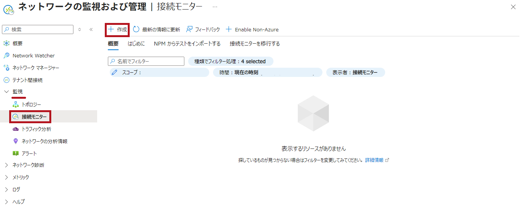Open アラート under 監視

[29, 153]
